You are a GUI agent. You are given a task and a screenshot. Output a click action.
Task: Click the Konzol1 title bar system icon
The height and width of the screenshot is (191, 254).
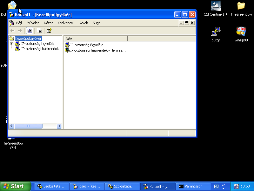[11, 15]
